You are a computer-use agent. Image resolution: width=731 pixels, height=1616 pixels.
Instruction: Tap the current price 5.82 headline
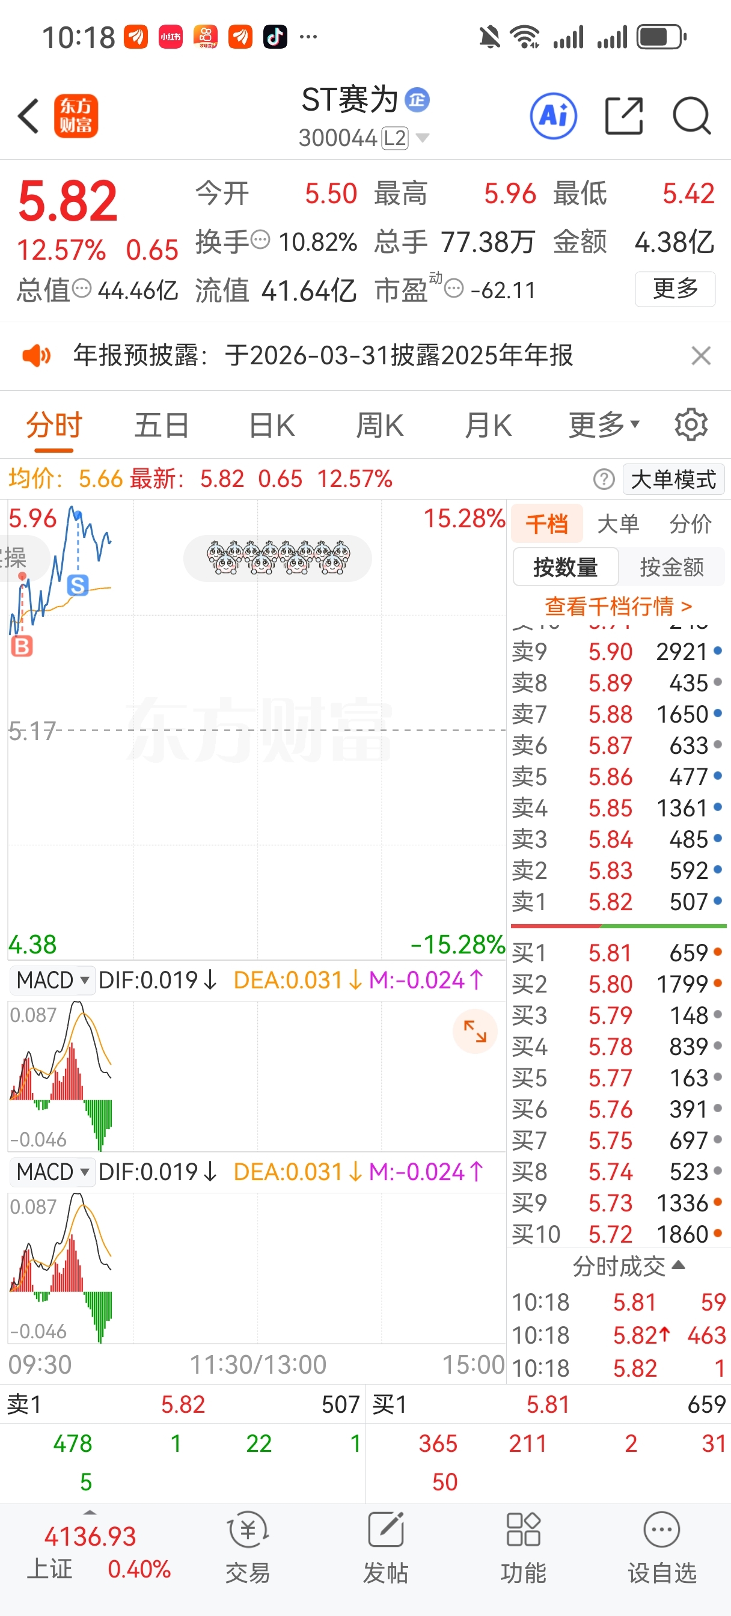(x=68, y=201)
